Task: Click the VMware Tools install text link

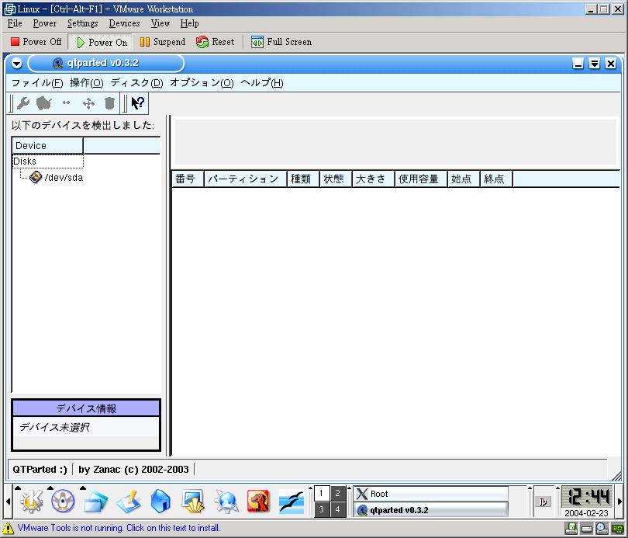Action: (x=119, y=528)
